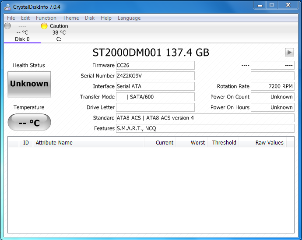Image resolution: width=302 pixels, height=240 pixels.
Task: Close the CrystalDiskInfo window
Action: (x=288, y=5)
